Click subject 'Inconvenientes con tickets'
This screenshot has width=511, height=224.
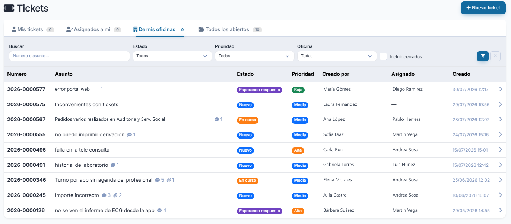click(x=87, y=104)
